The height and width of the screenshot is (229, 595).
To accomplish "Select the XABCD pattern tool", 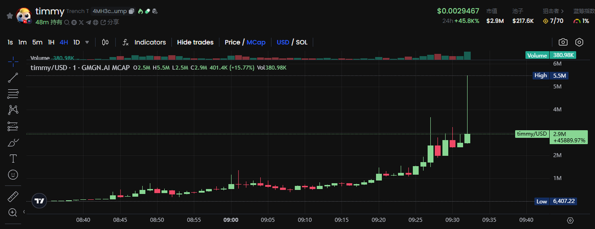I will (x=13, y=110).
